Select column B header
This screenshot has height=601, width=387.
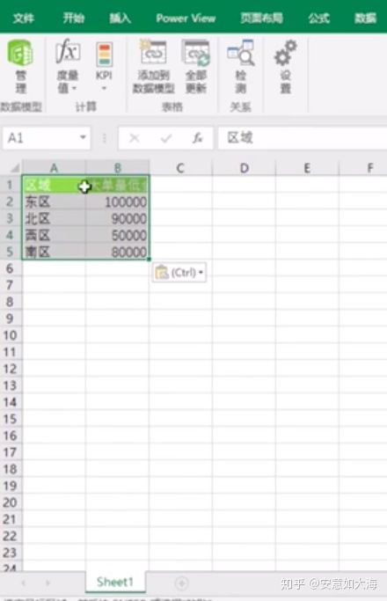point(117,168)
